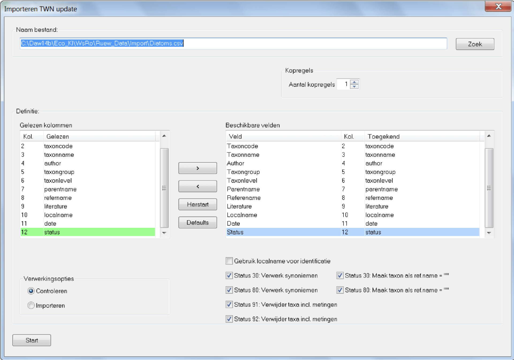Select Taxoncode field in Beschikbare velden
The width and height of the screenshot is (514, 360).
point(353,146)
